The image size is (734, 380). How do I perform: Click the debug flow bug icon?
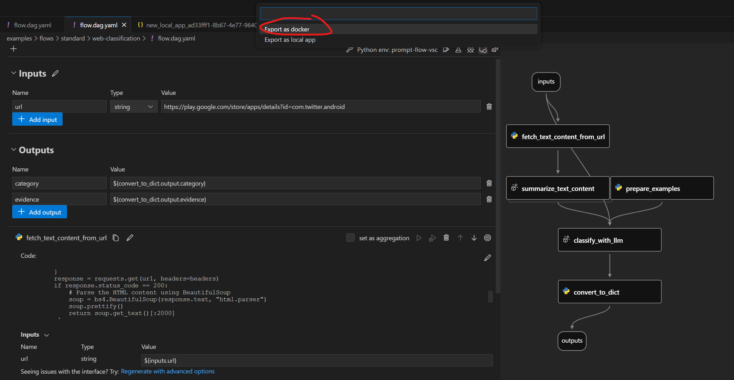[470, 50]
